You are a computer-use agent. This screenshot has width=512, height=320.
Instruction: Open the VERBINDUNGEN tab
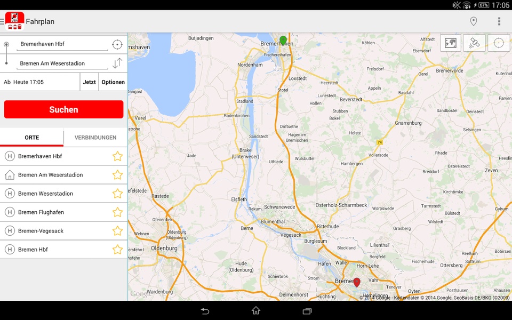pos(95,138)
